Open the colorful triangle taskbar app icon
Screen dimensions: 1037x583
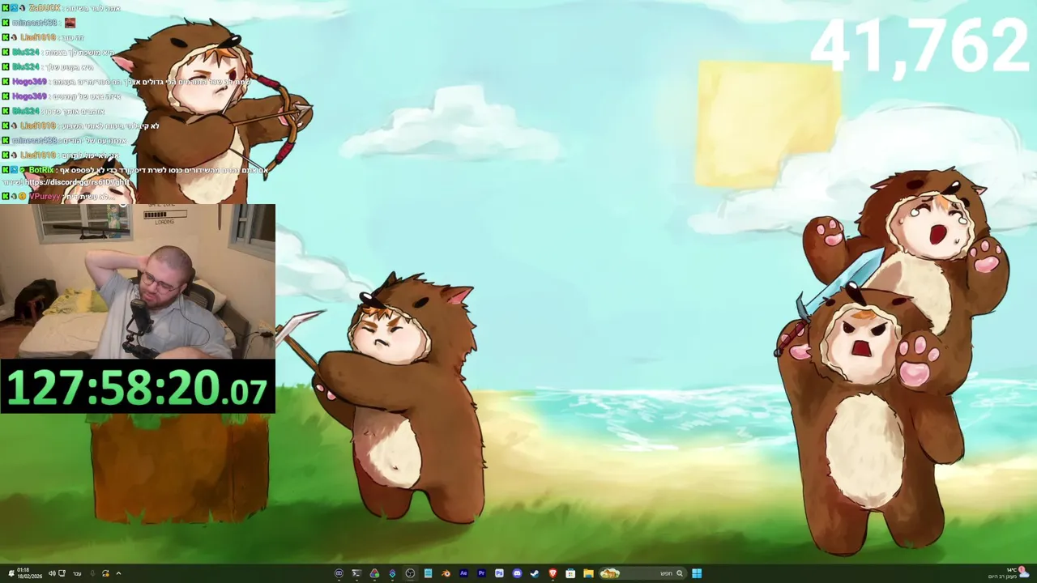click(374, 573)
